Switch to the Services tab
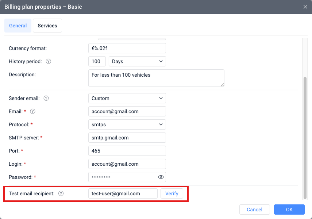The height and width of the screenshot is (219, 312). [x=47, y=26]
